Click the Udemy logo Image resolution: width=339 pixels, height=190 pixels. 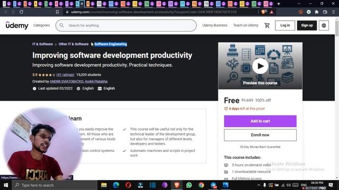point(17,25)
